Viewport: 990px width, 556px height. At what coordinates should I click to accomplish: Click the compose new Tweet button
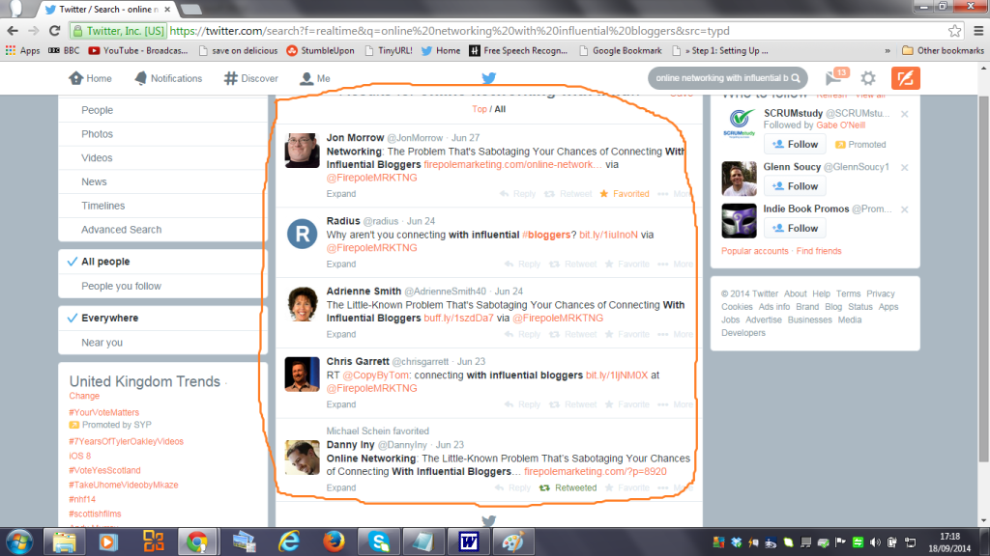click(x=905, y=78)
